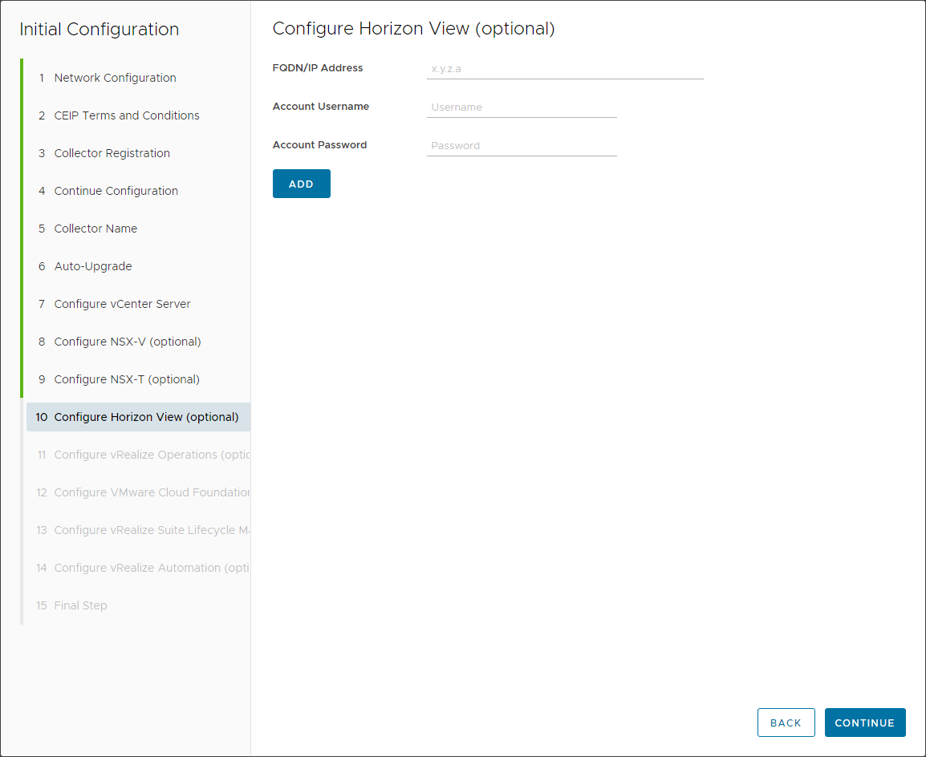
Task: Click the FQDN/IP Address label
Action: click(x=318, y=68)
